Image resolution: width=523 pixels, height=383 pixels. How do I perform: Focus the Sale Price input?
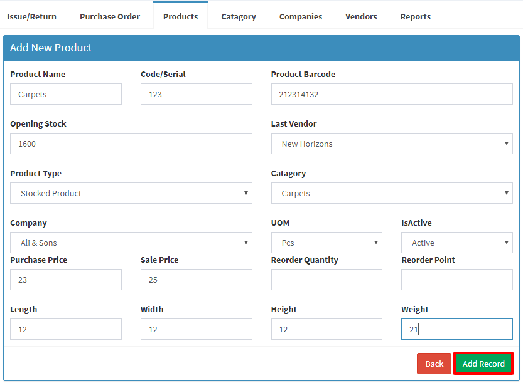pos(196,280)
